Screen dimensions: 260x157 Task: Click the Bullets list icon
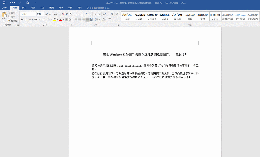pyautogui.click(x=76, y=14)
